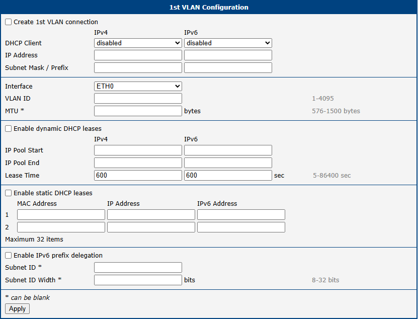This screenshot has height=319, width=418.
Task: Select IP Address field in static row 1
Action: click(x=151, y=215)
